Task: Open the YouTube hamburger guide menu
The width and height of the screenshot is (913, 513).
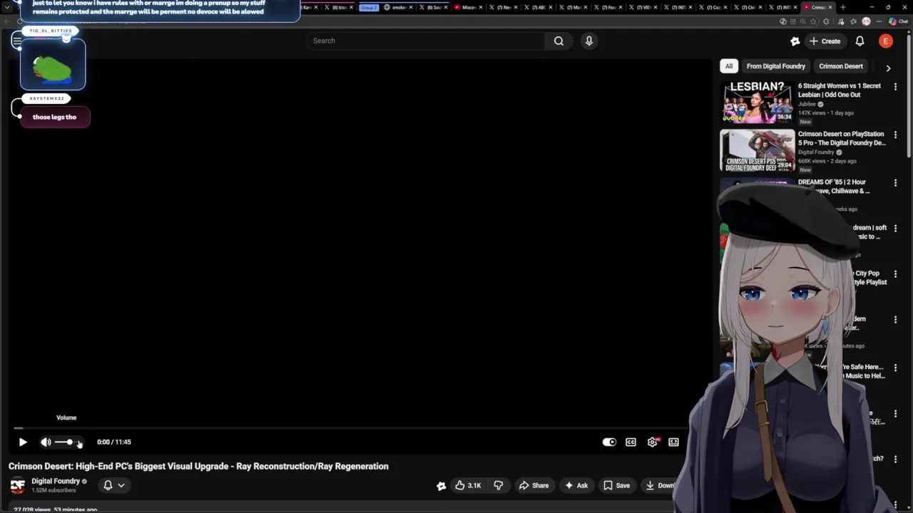Action: (x=16, y=41)
